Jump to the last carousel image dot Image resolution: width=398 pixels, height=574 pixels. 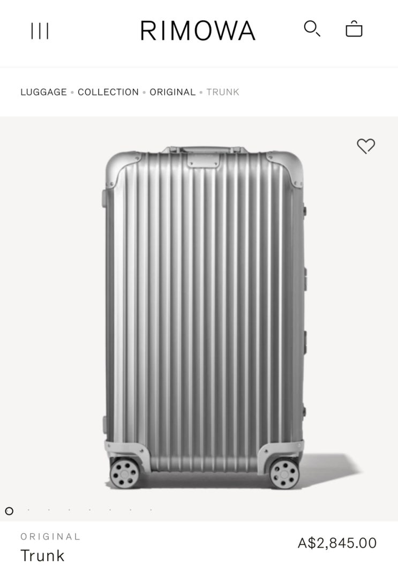(x=151, y=510)
